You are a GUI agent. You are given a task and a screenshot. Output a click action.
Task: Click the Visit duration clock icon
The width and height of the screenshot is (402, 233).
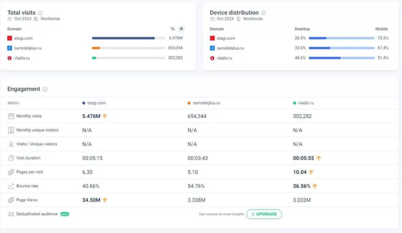pyautogui.click(x=11, y=158)
